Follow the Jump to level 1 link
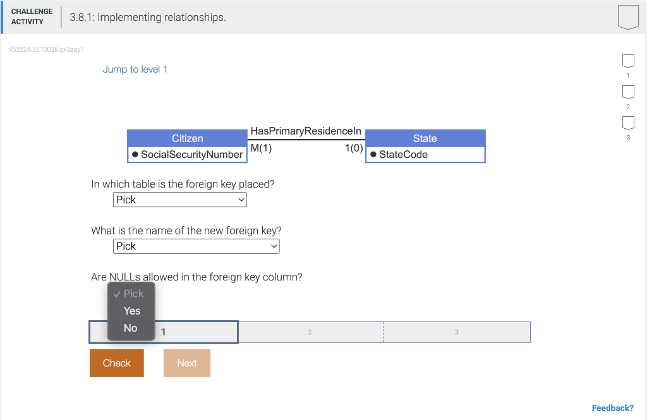The height and width of the screenshot is (420, 647). click(135, 69)
